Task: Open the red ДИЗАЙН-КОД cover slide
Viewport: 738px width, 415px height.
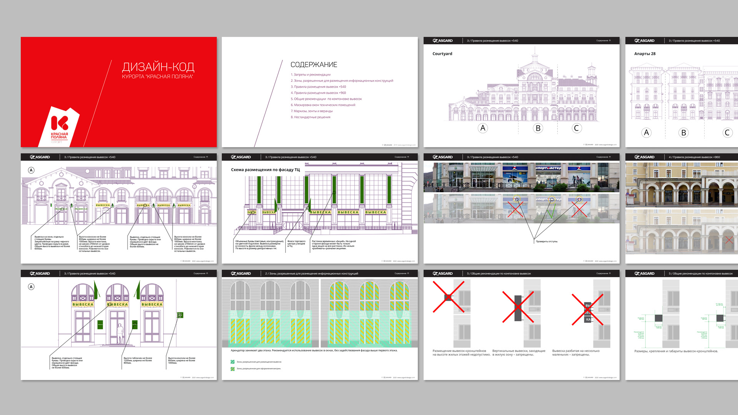Action: coord(119,92)
